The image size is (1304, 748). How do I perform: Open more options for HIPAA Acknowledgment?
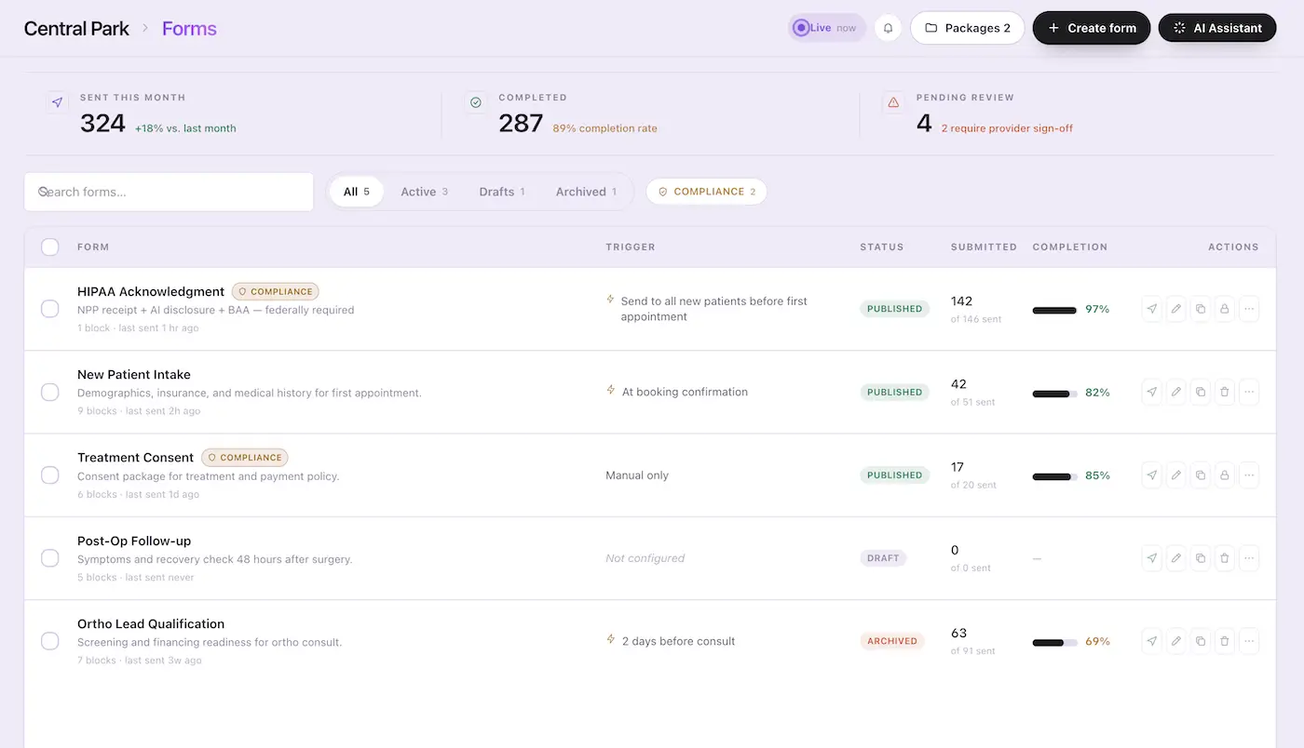(x=1249, y=309)
